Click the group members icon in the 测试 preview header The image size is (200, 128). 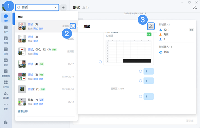(x=151, y=26)
